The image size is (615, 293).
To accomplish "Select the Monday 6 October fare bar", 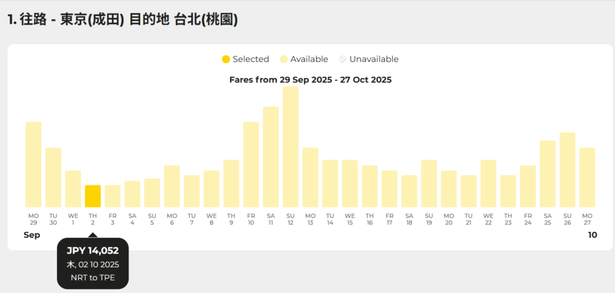I will [172, 186].
